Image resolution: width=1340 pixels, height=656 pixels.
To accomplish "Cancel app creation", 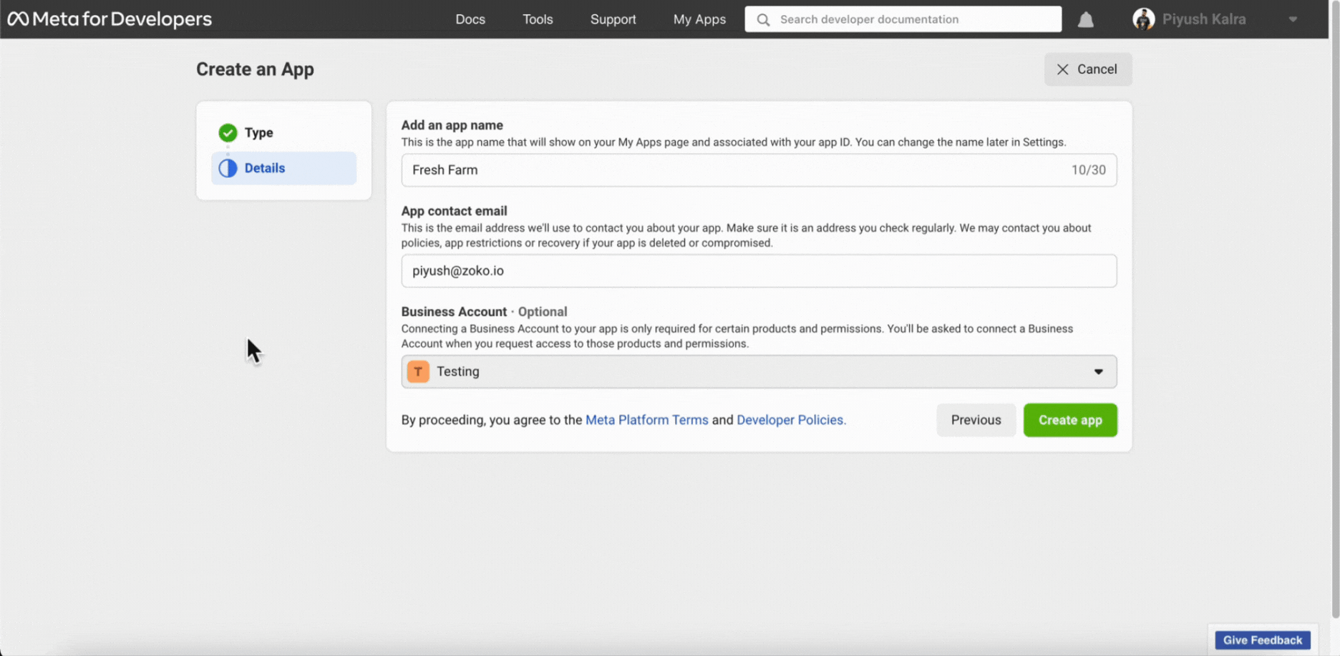I will [1087, 69].
